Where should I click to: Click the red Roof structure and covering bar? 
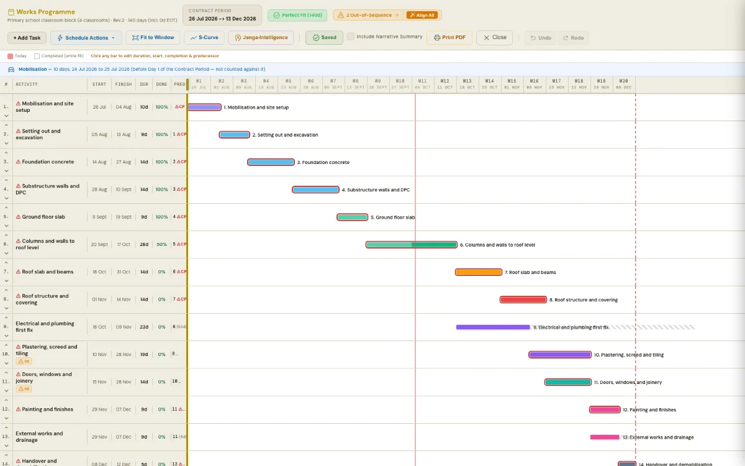coord(523,299)
